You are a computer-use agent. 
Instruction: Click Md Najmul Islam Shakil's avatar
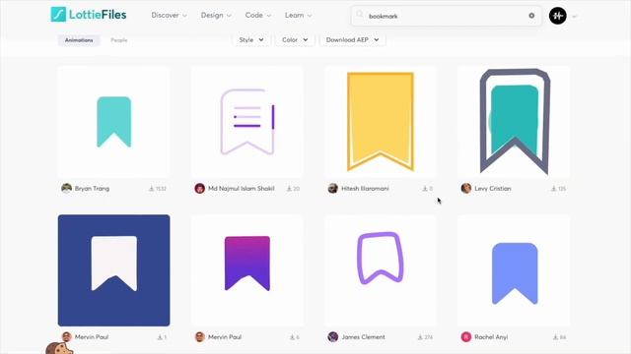click(199, 188)
